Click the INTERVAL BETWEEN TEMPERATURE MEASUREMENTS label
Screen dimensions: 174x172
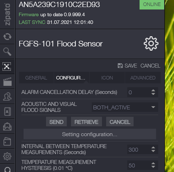64,149
